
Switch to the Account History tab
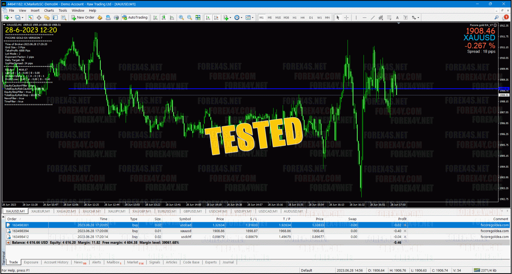(56, 262)
